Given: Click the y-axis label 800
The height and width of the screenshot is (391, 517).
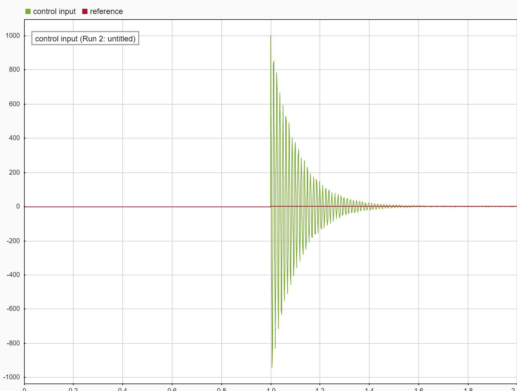Looking at the screenshot, I should (14, 69).
